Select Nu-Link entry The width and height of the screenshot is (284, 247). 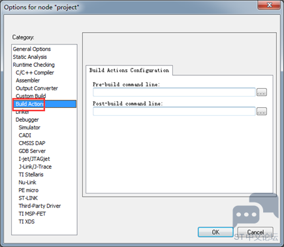pos(27,182)
